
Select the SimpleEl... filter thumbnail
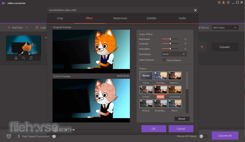pyautogui.click(x=161, y=104)
